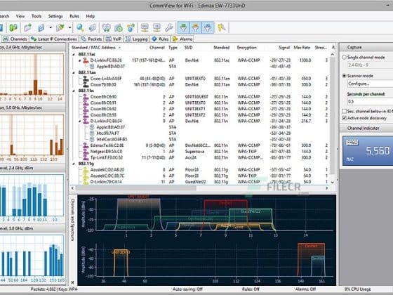
Task: Click the node reassociation spheres icon
Action: tap(131, 27)
